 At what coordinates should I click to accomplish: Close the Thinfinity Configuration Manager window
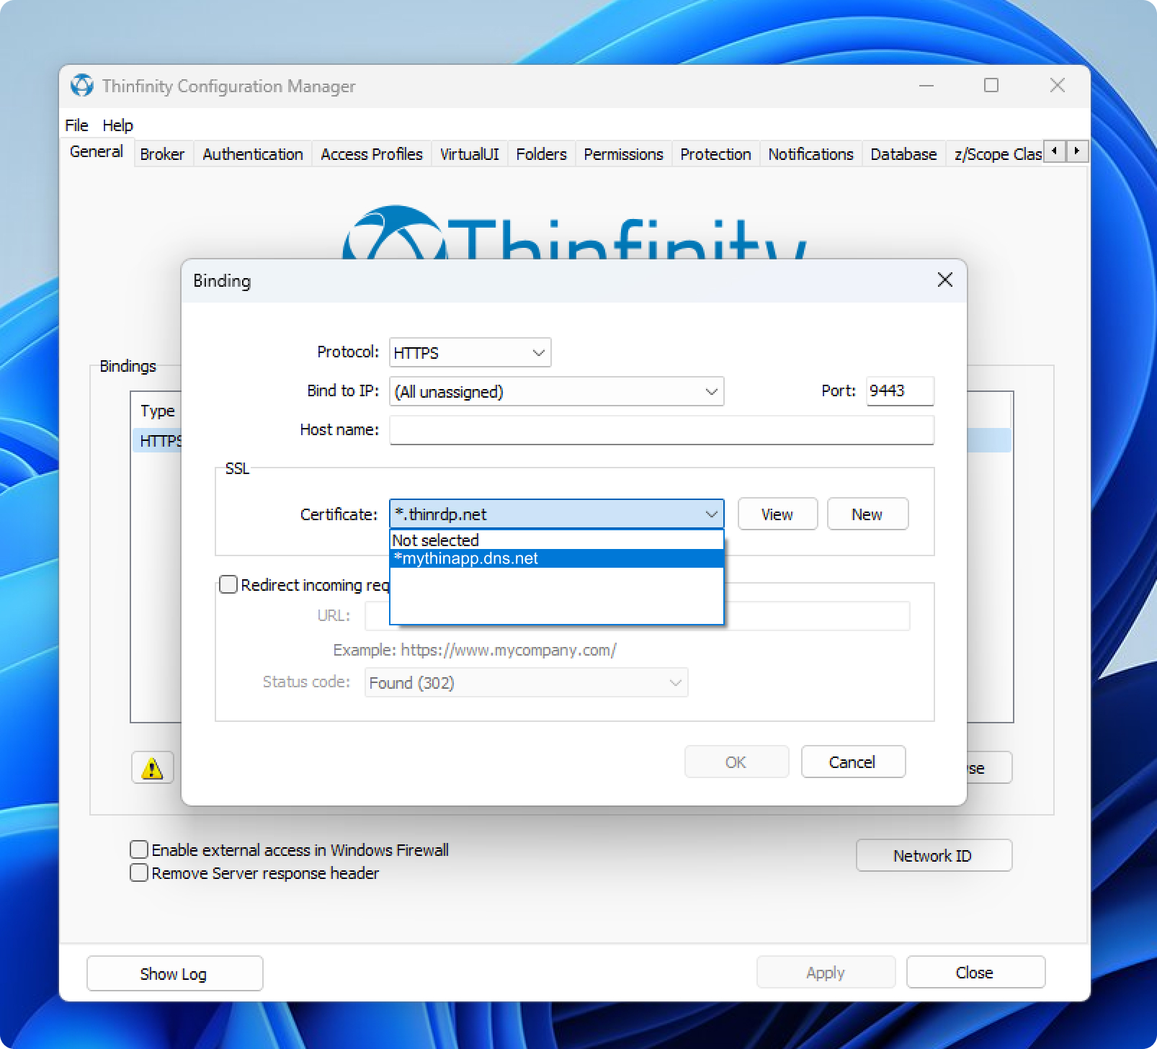click(1057, 86)
